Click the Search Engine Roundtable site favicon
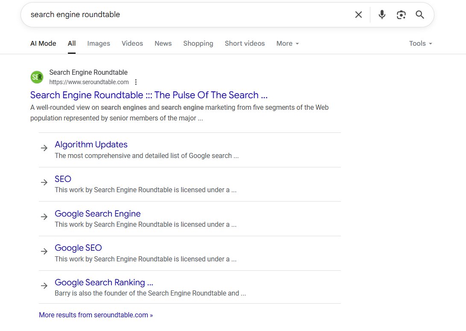 pos(37,77)
